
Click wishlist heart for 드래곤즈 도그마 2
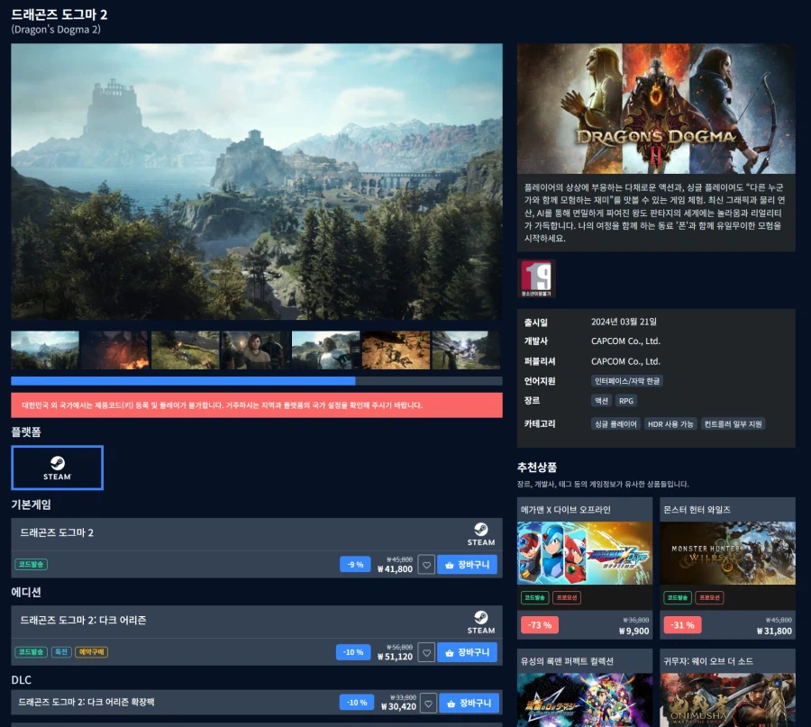click(x=426, y=565)
